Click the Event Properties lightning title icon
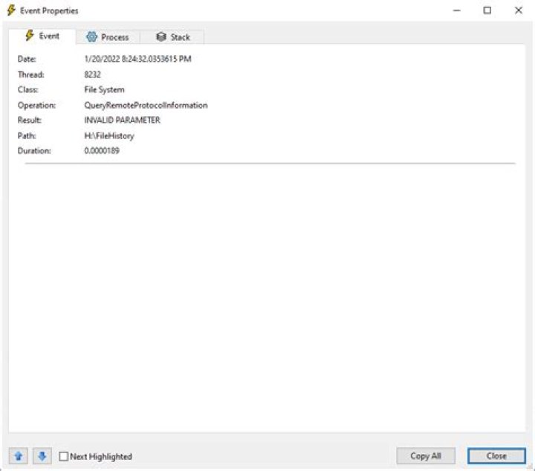 tap(11, 10)
